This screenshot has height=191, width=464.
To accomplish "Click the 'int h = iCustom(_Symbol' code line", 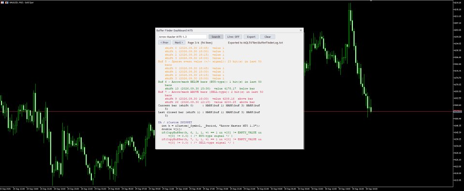I will pyautogui.click(x=210, y=126).
